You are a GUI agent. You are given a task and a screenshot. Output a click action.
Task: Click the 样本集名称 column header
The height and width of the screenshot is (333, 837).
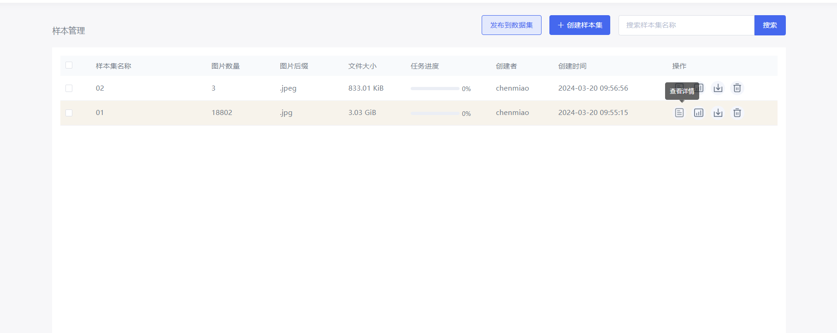pos(113,66)
